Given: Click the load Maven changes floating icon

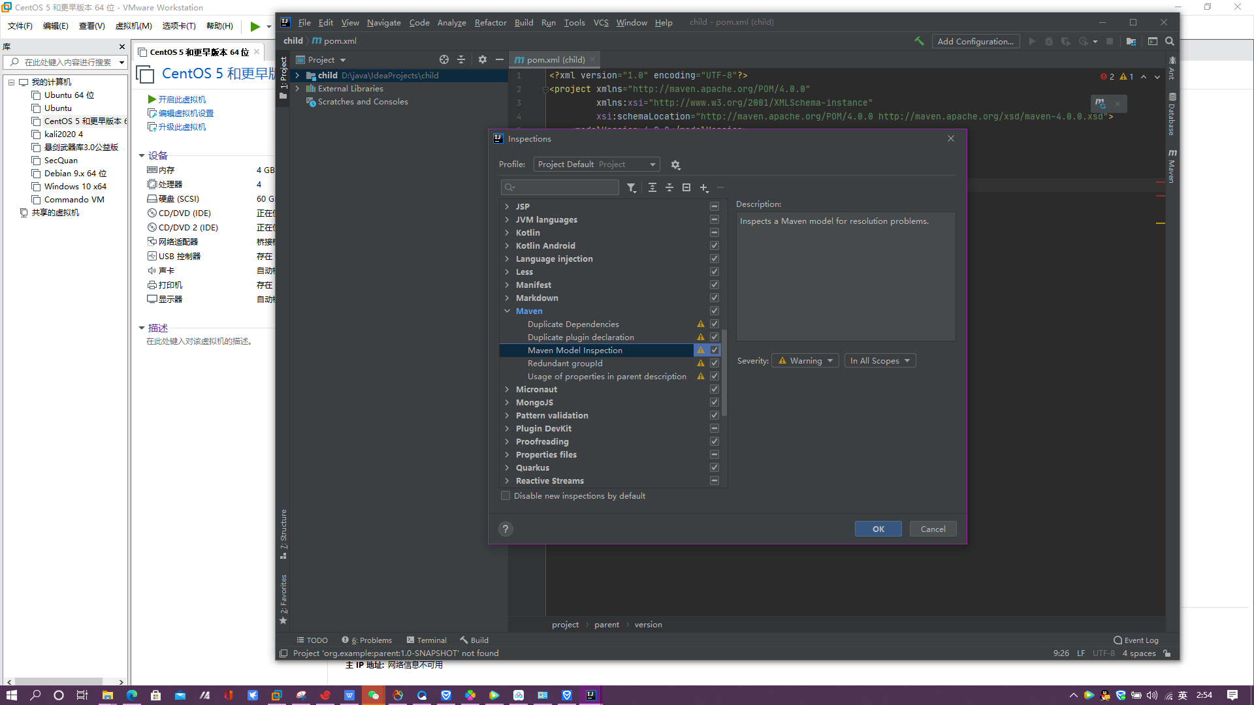Looking at the screenshot, I should [1101, 104].
